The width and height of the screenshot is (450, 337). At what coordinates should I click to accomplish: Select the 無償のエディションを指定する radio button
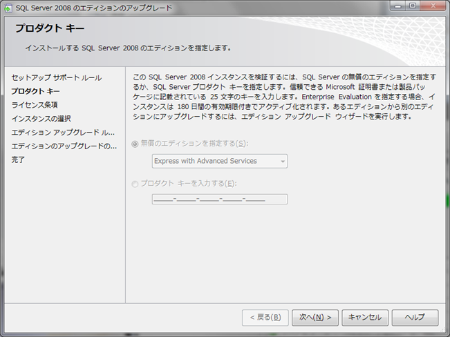pos(135,144)
